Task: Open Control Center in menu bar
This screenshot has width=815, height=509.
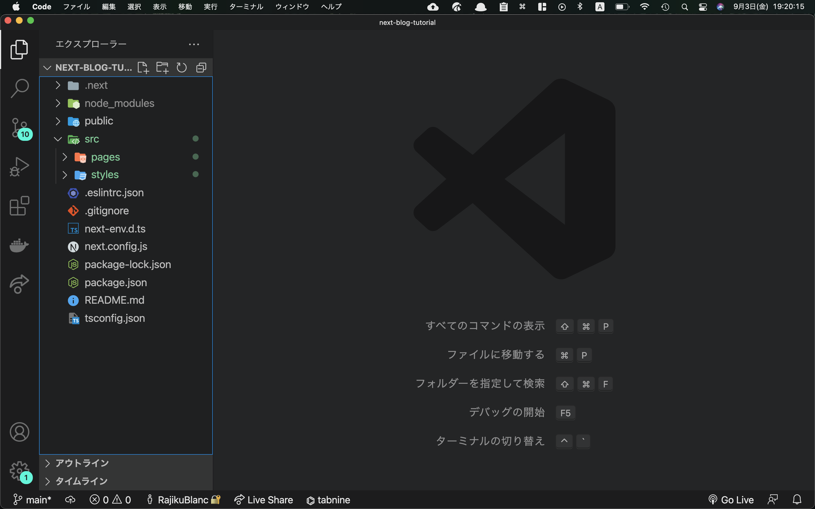Action: [703, 7]
